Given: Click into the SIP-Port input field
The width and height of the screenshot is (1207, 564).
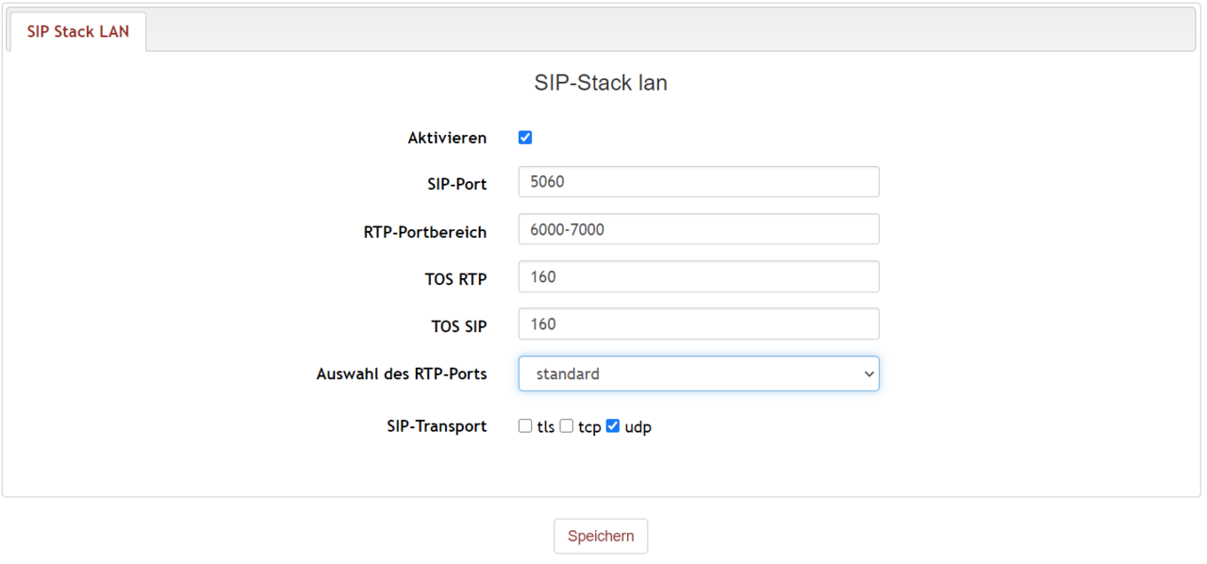Looking at the screenshot, I should (698, 181).
